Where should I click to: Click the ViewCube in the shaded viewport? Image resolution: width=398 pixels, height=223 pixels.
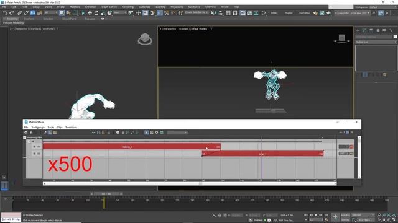coord(341,38)
